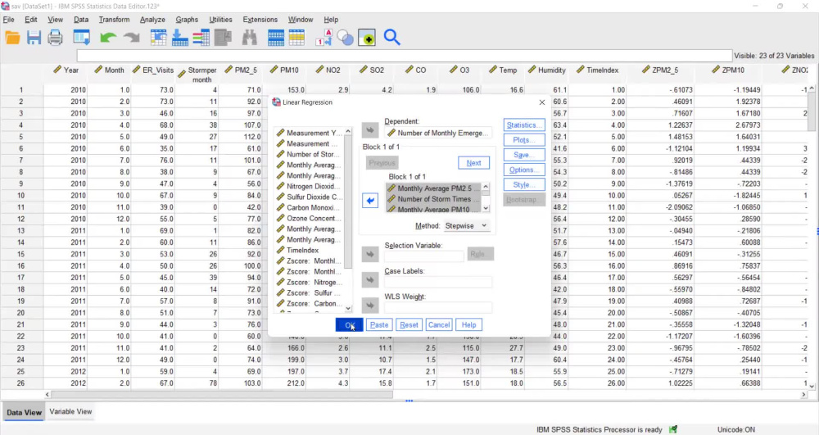Open the Utilities menu
This screenshot has height=435, width=819.
[x=220, y=20]
